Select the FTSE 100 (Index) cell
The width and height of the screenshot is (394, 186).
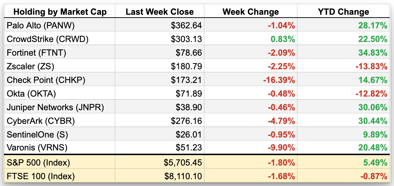[40, 176]
